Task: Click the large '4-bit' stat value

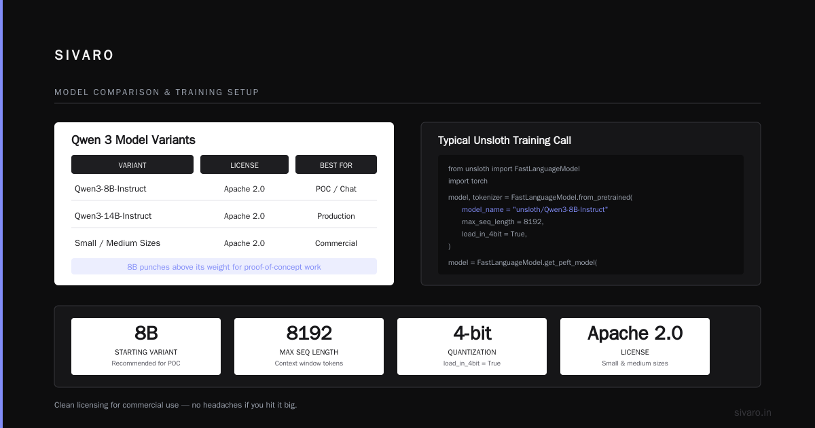Action: pos(472,333)
